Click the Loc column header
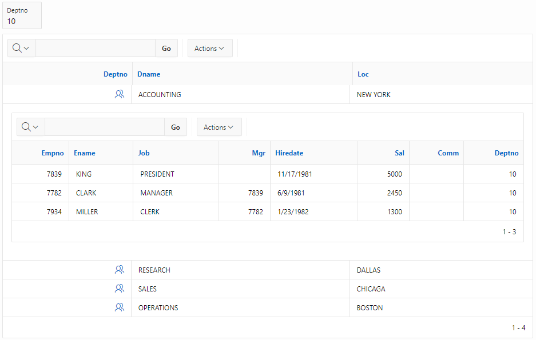This screenshot has width=536, height=340. (x=362, y=74)
